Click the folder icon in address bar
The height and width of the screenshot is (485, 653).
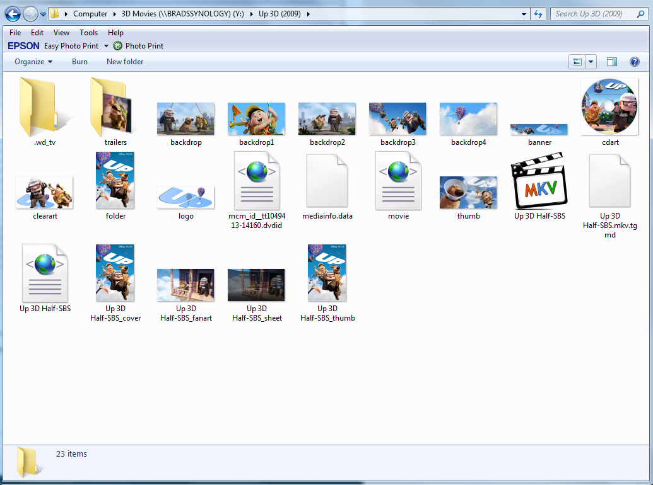coord(54,14)
